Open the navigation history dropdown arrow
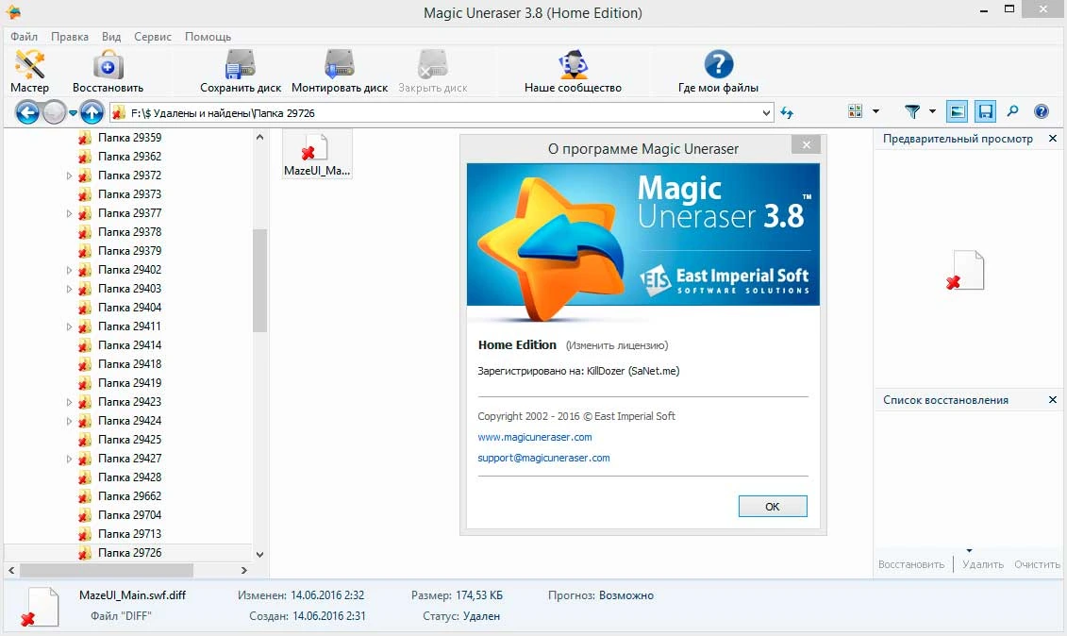Screen dimensions: 1067x636 pyautogui.click(x=73, y=113)
